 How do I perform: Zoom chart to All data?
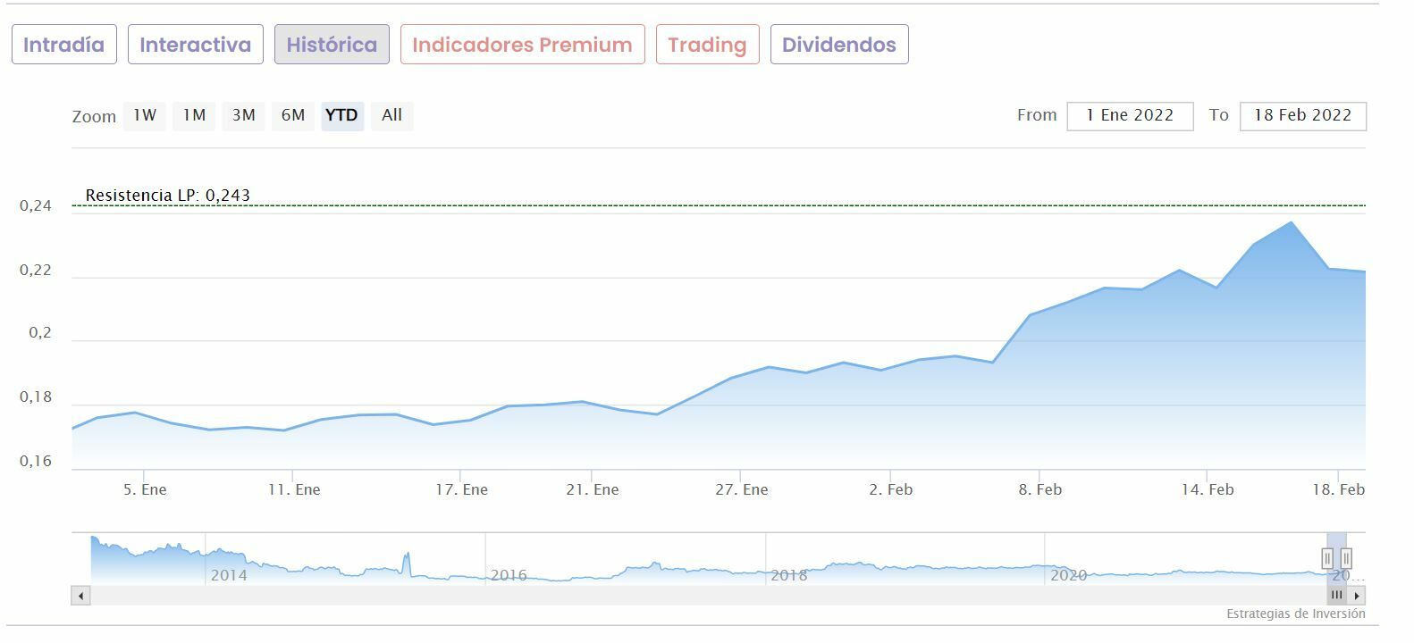[391, 115]
